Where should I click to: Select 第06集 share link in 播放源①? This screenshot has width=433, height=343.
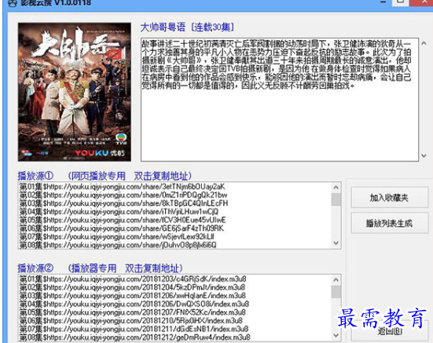tap(122, 228)
